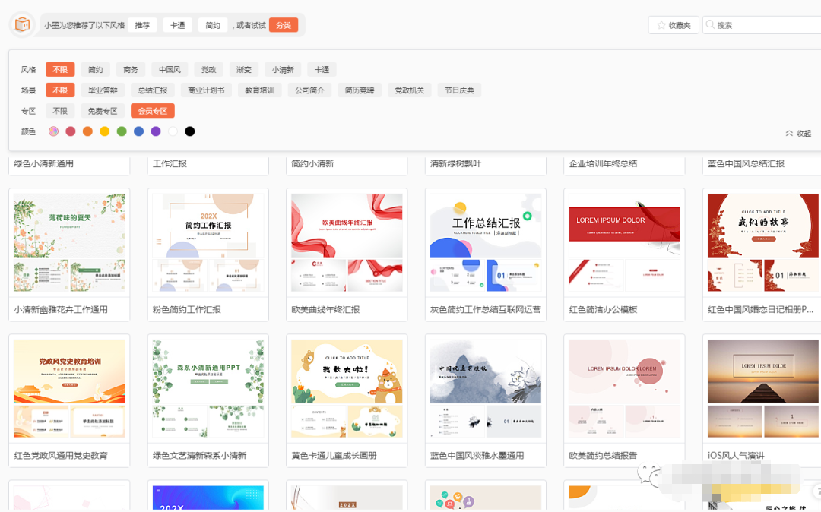The image size is (821, 512).
Task: Open 黄色卡通儿童成长画册 template thumbnail
Action: point(347,389)
